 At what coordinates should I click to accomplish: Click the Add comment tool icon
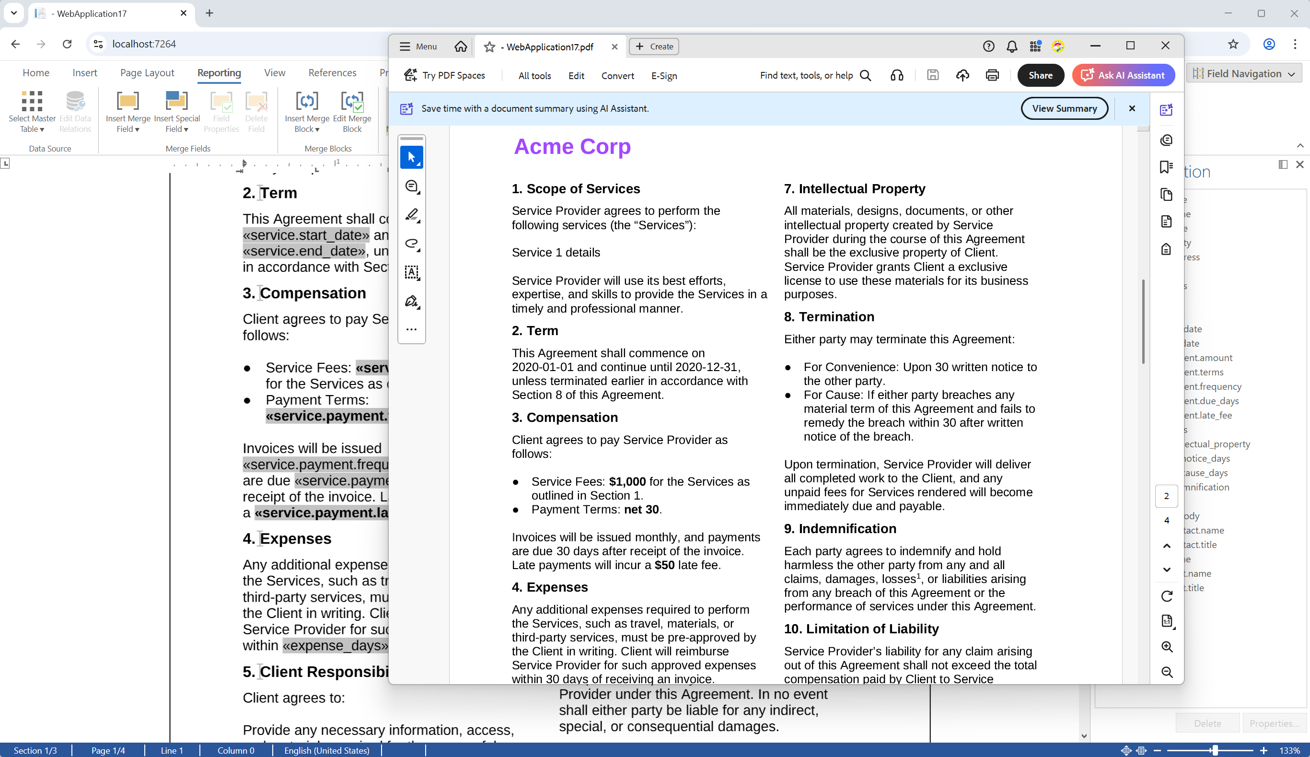(411, 186)
